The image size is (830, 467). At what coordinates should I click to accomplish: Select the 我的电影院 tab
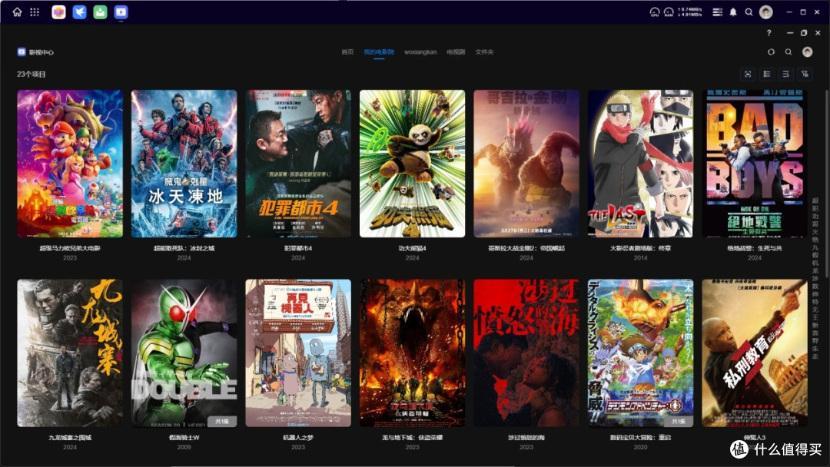tap(379, 51)
